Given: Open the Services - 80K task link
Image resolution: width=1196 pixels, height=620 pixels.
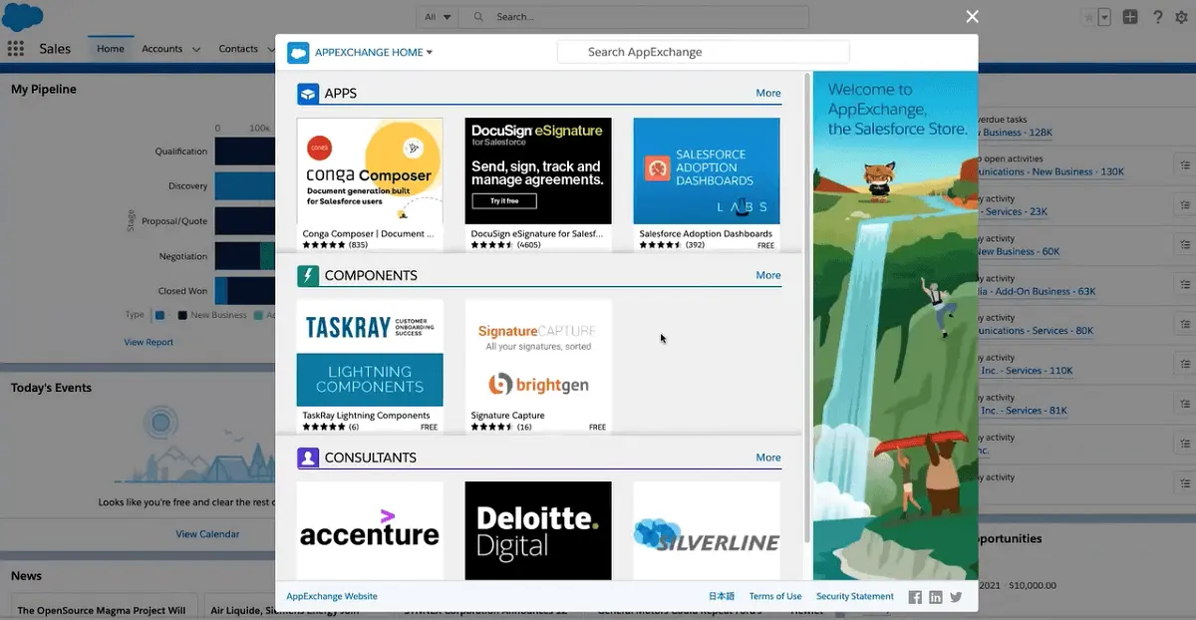Looking at the screenshot, I should [x=1037, y=331].
